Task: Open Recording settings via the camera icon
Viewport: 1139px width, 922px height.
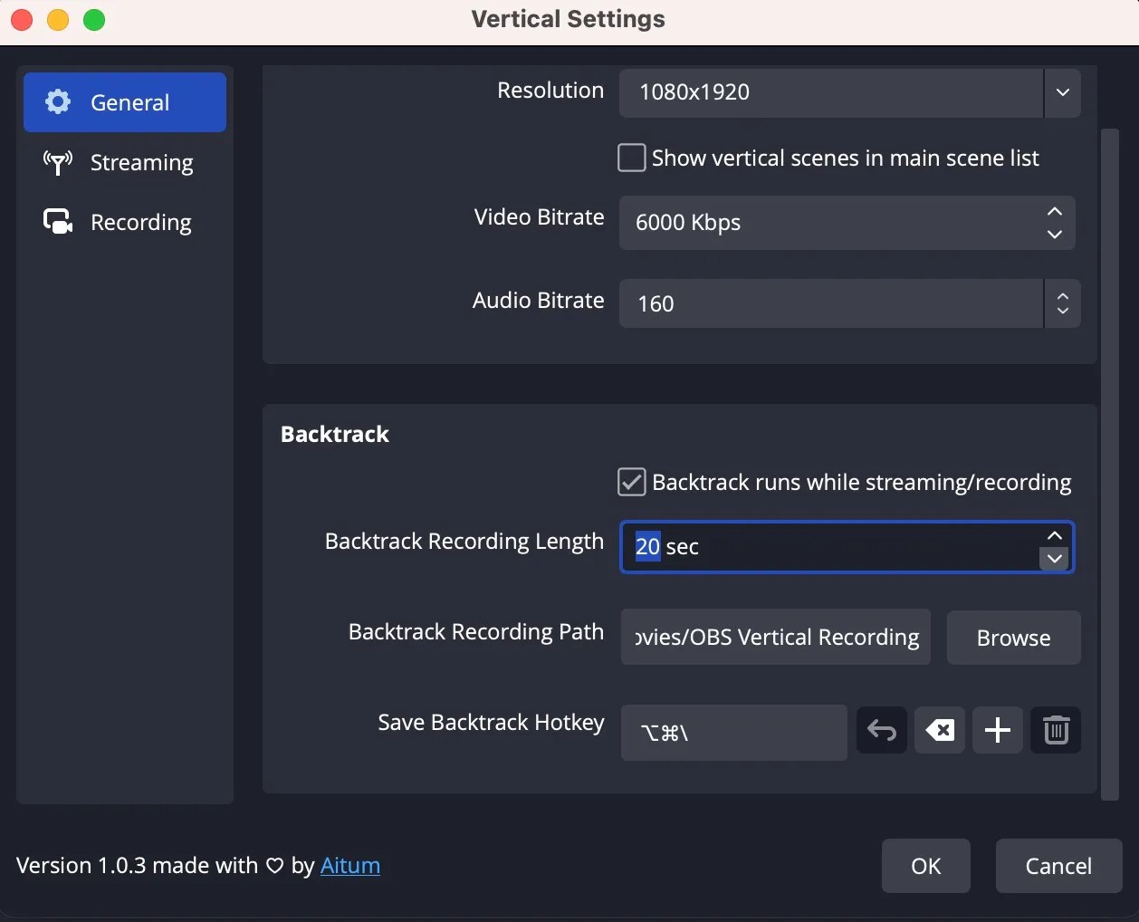Action: pyautogui.click(x=56, y=222)
